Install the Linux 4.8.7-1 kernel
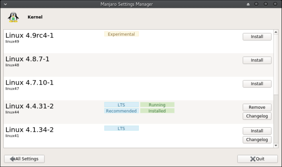Screen dimensions: 282x167 point(257,60)
